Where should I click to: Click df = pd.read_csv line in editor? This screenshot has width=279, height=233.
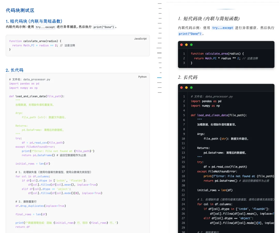coord(43,143)
